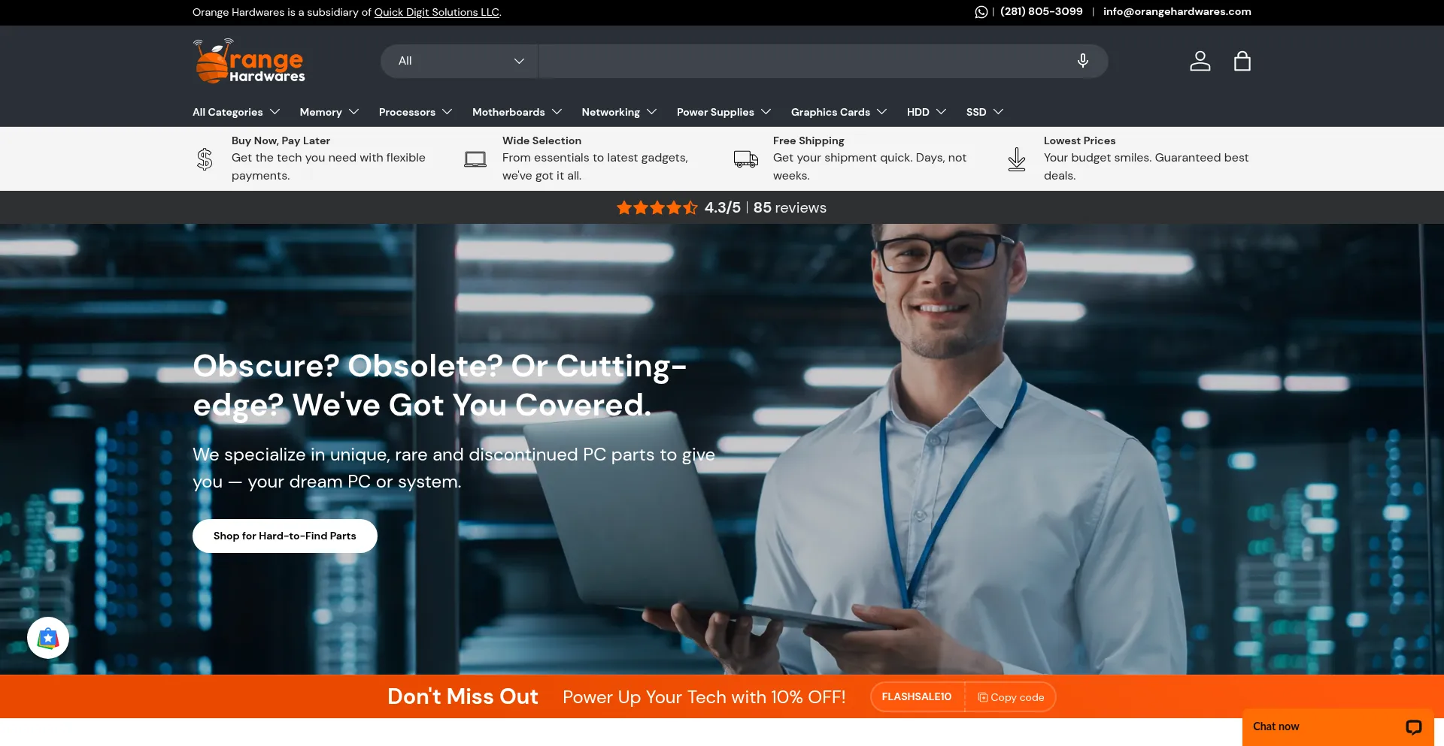Click the chat bubble icon
This screenshot has height=746, width=1444.
[x=1413, y=726]
